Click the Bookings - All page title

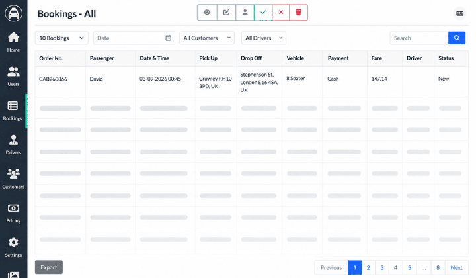(x=67, y=14)
